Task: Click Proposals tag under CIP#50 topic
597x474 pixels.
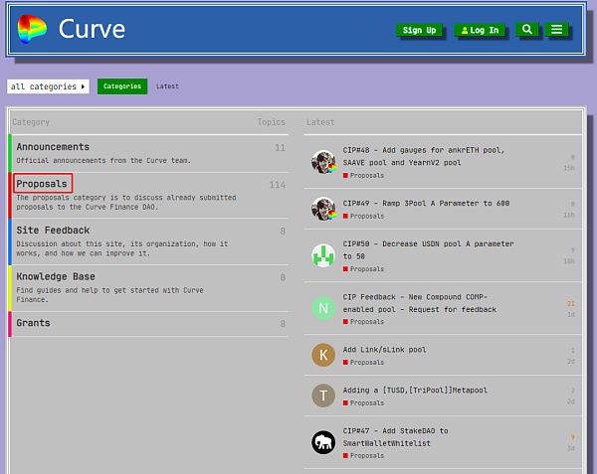Action: click(x=366, y=268)
